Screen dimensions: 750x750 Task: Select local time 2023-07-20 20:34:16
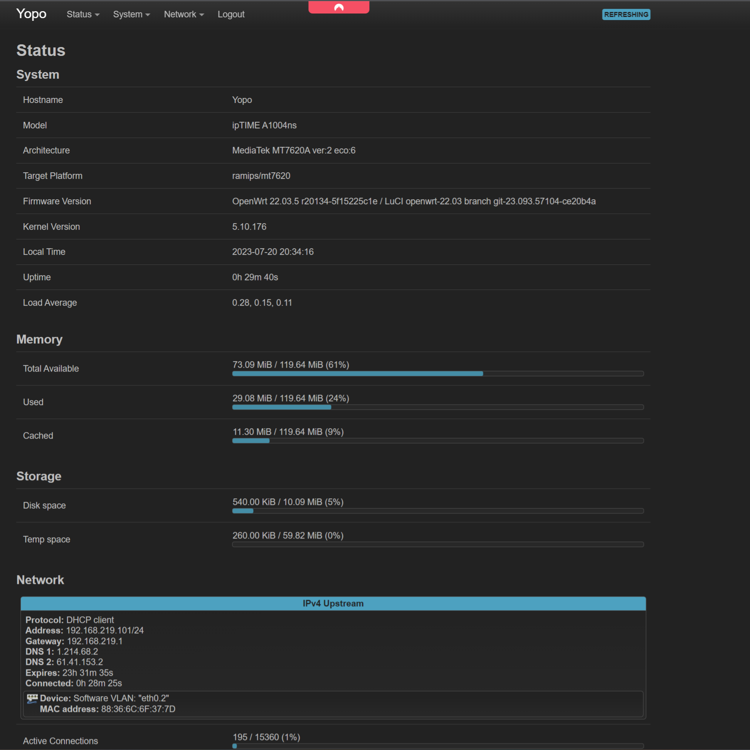pos(273,252)
